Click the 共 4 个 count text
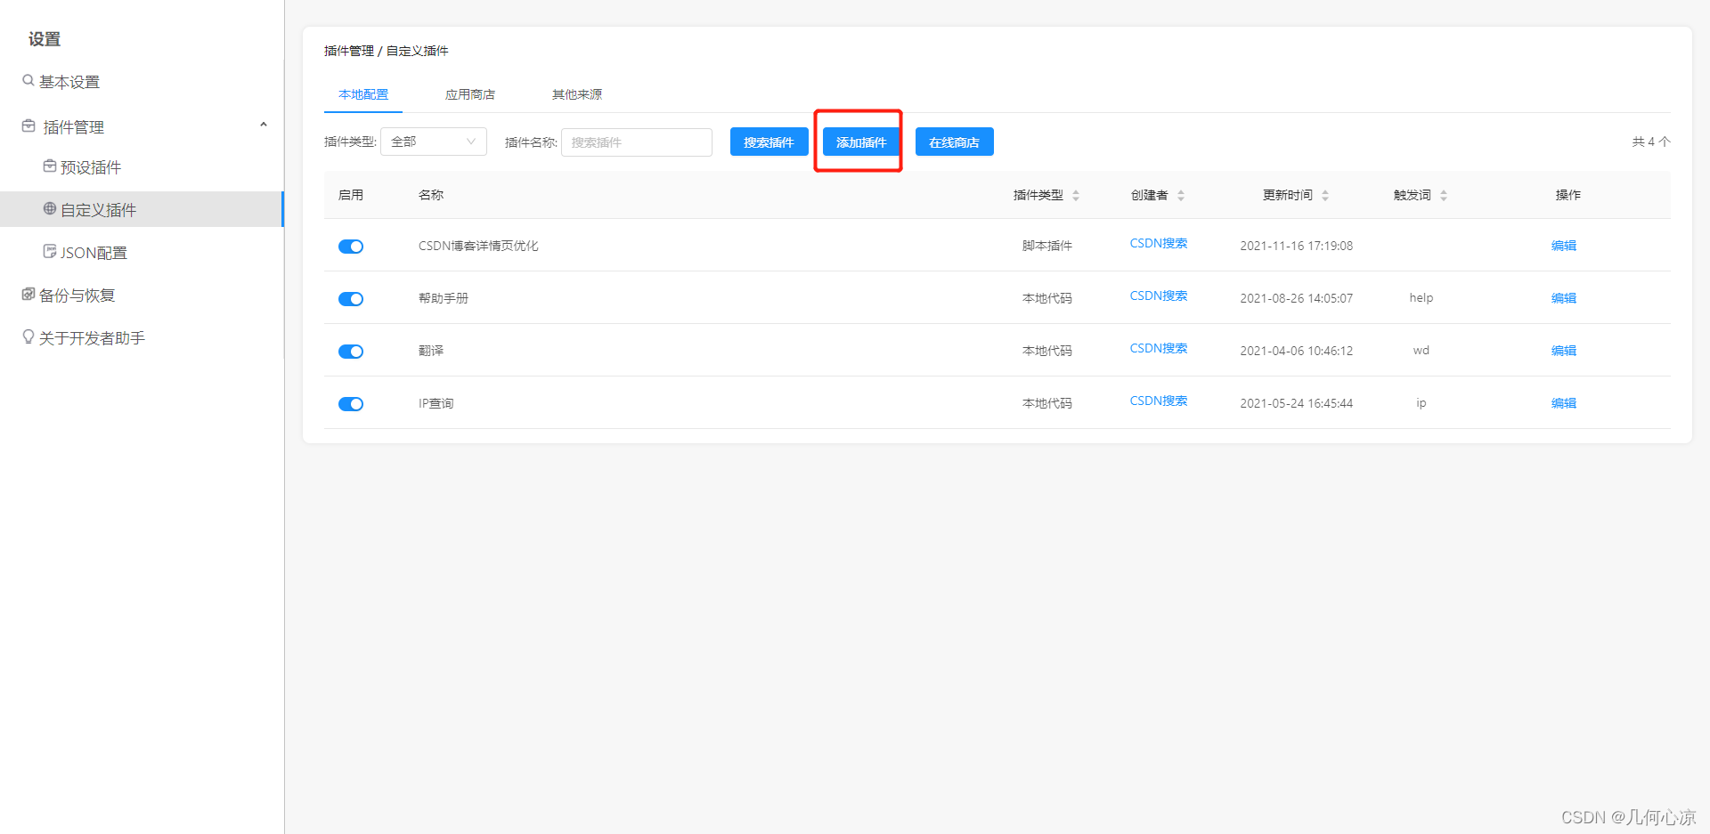 [x=1651, y=142]
